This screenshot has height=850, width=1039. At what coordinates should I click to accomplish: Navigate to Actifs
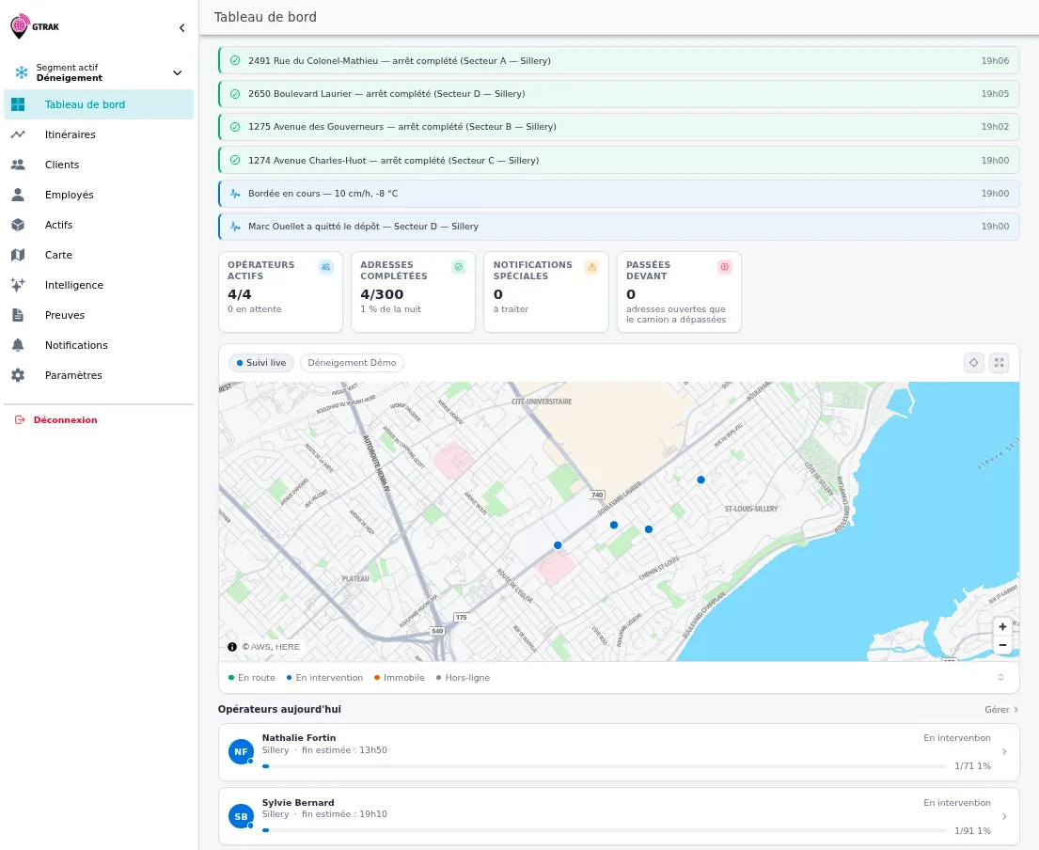[x=99, y=226]
